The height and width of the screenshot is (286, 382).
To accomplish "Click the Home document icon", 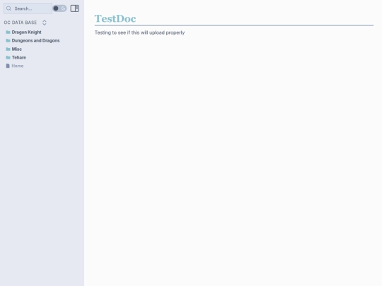I will click(8, 66).
